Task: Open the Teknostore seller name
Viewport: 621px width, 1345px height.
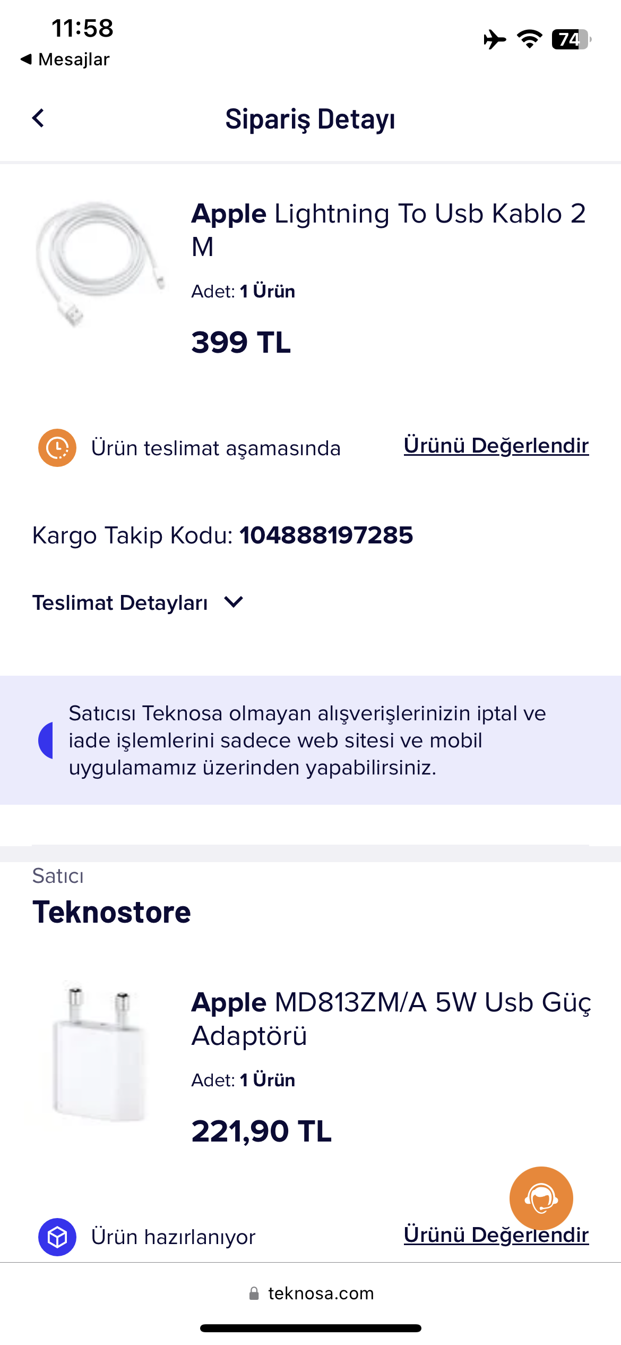Action: click(111, 912)
